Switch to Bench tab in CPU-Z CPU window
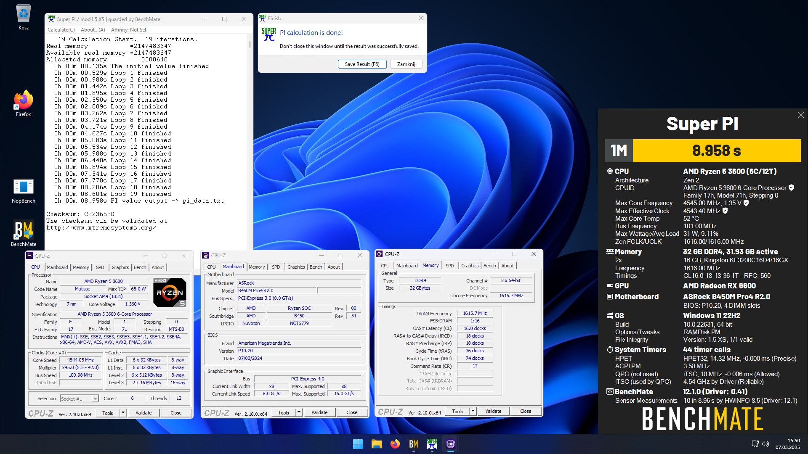 point(140,267)
